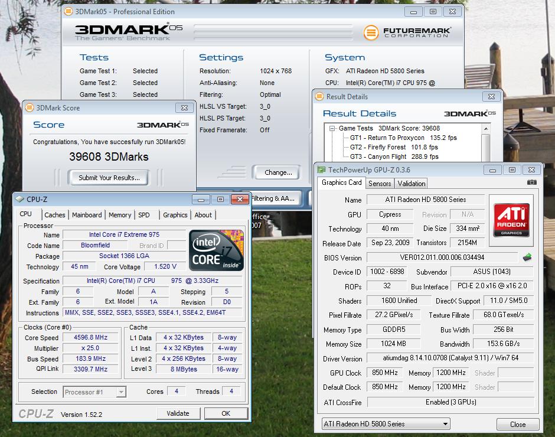Click the GPU-Z title bar app icon
Image resolution: width=555 pixels, height=437 pixels.
(x=321, y=169)
